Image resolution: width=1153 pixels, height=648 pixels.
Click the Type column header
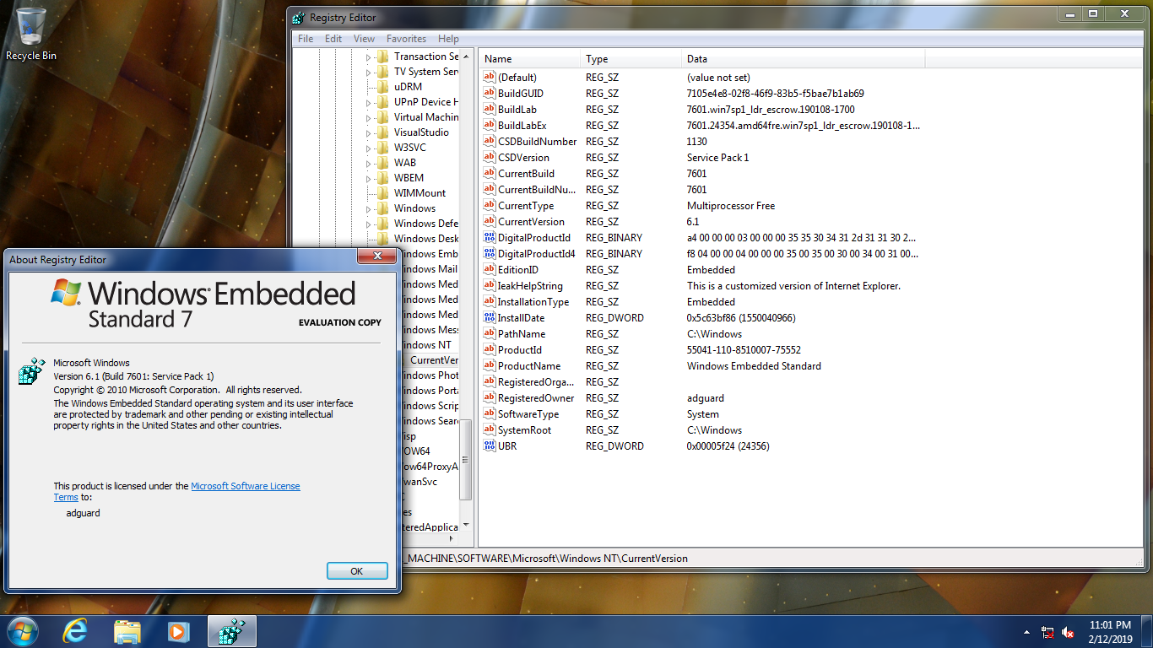point(631,59)
